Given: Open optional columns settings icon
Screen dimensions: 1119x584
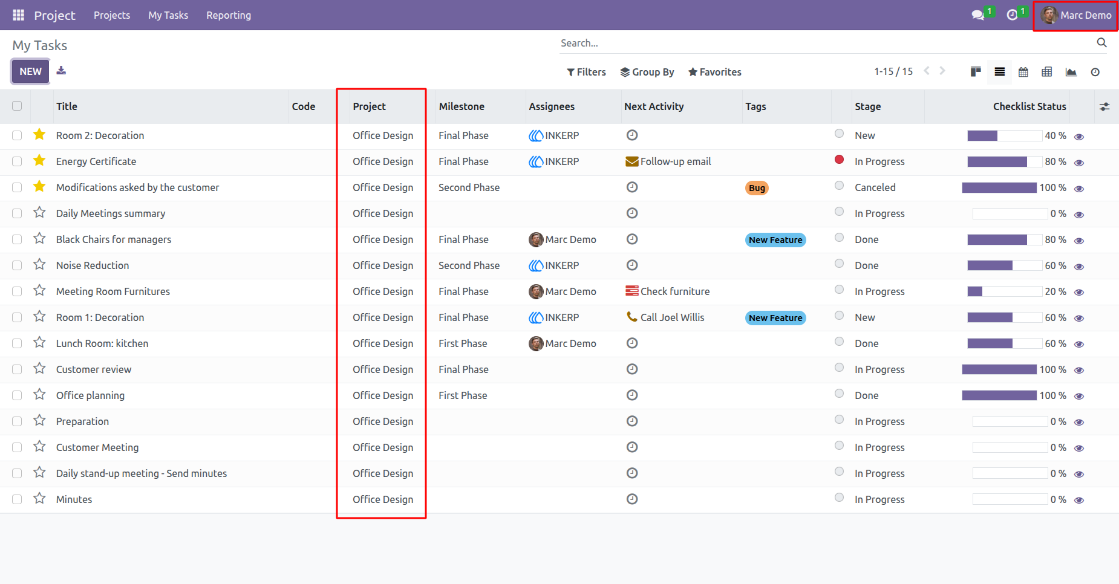Looking at the screenshot, I should pyautogui.click(x=1104, y=106).
